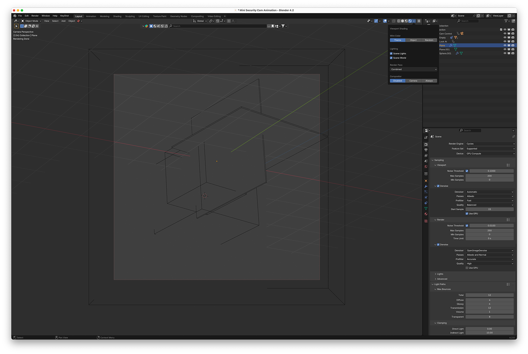This screenshot has height=354, width=528.
Task: Uncheck Scene Lights checkbox
Action: (391, 54)
